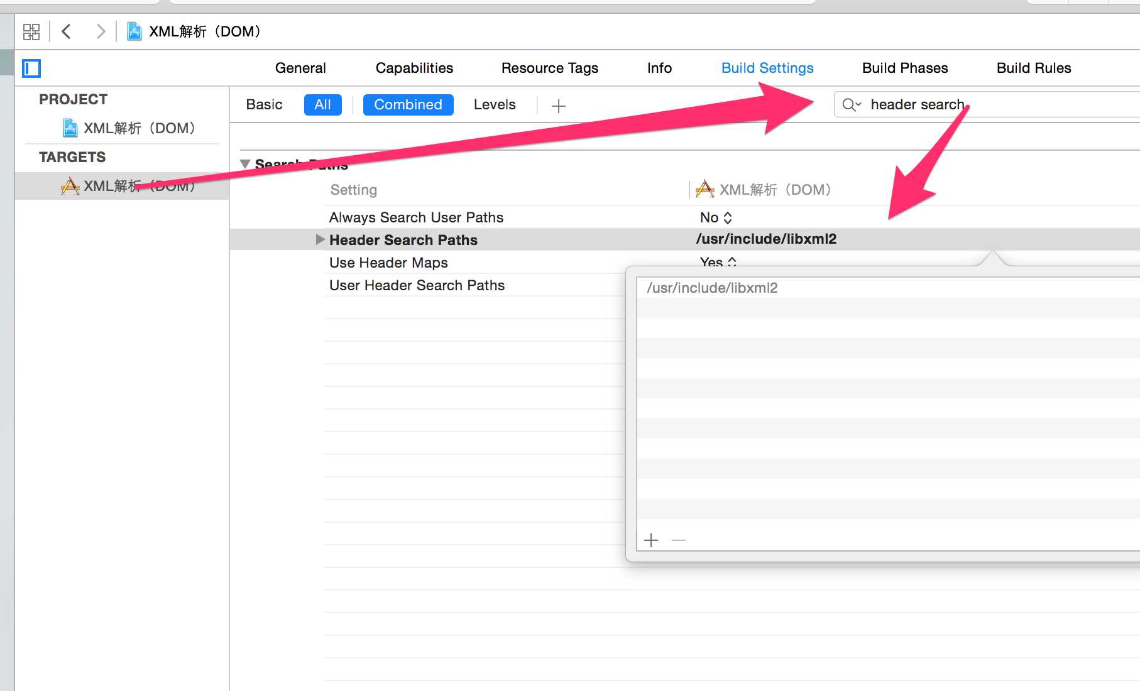1140x691 pixels.
Task: Collapse the Search Paths section
Action: [245, 164]
